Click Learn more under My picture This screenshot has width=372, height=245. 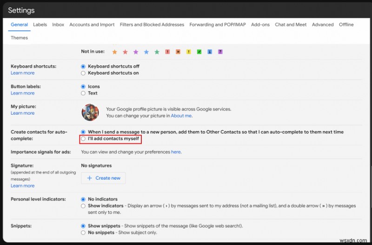click(22, 113)
